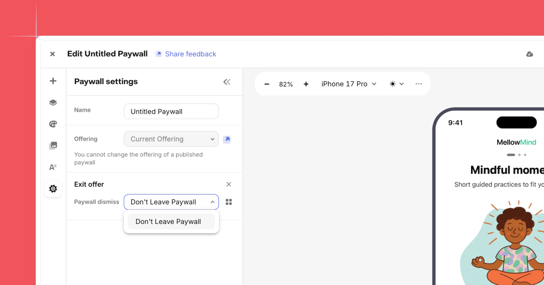Click the cloud save status icon
544x285 pixels.
click(529, 54)
